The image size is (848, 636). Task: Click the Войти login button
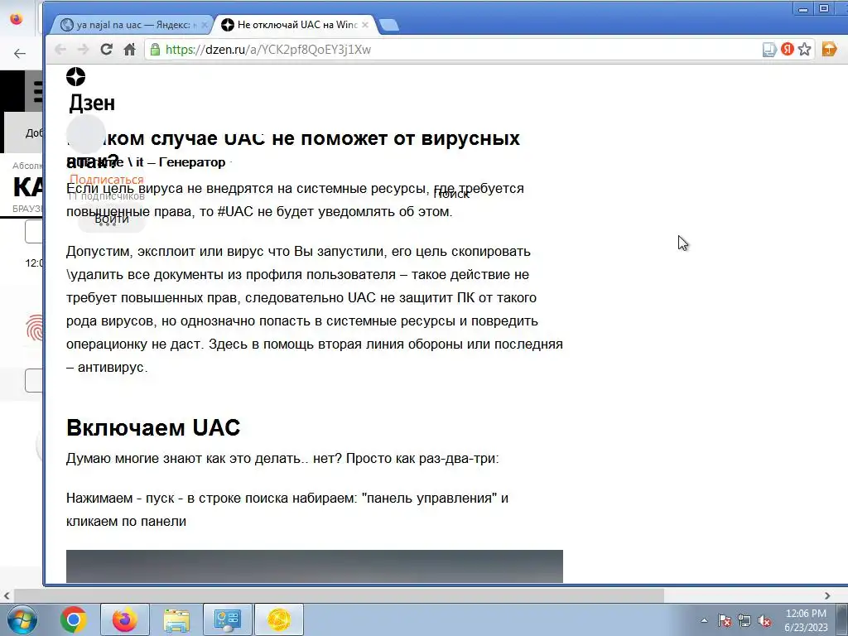112,219
